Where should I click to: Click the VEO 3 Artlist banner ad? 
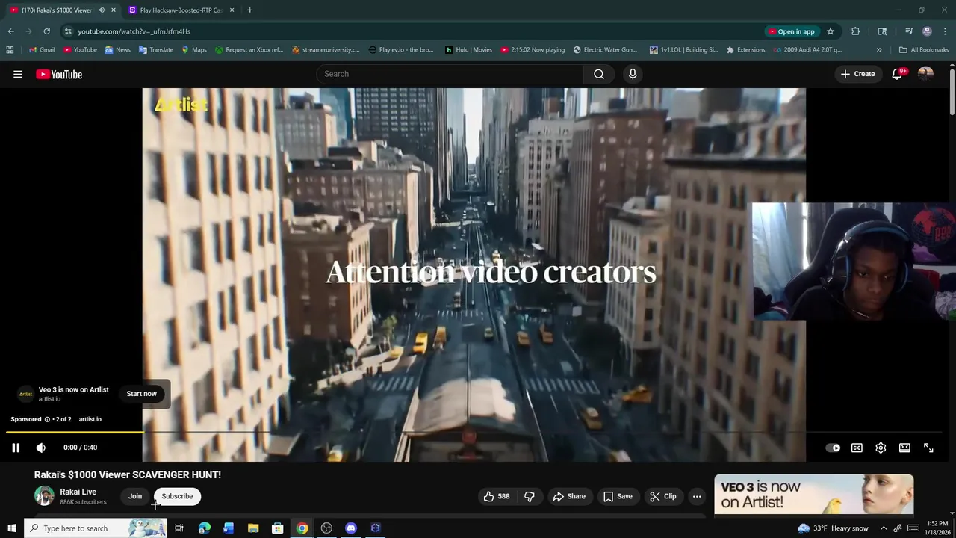[x=813, y=495]
